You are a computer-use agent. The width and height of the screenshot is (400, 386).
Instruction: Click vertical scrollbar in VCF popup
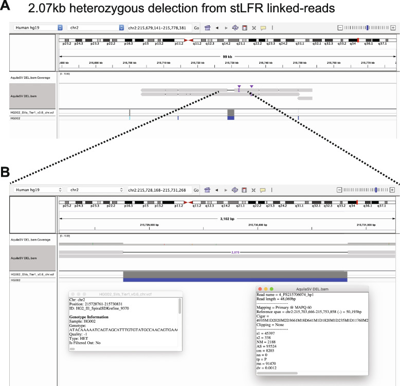180,306
